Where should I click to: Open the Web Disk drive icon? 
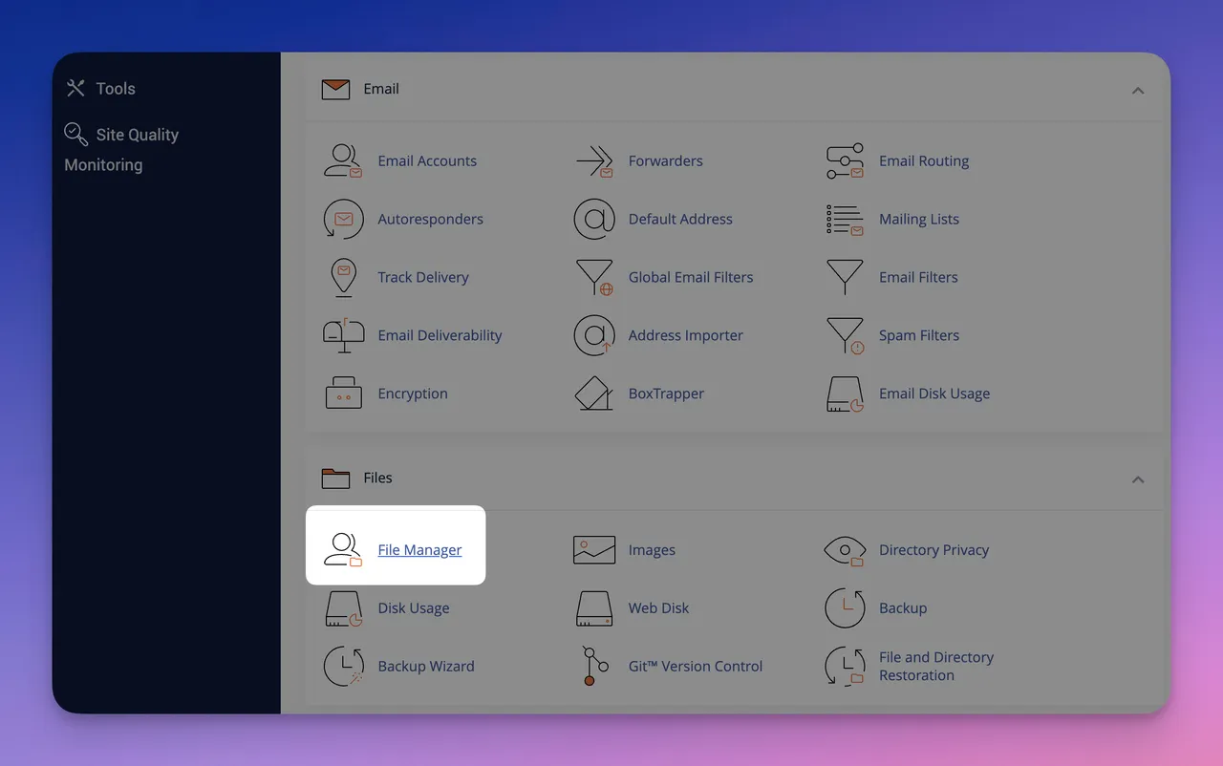coord(594,608)
